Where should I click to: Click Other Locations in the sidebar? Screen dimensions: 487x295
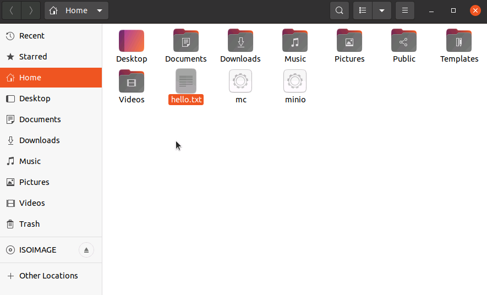coord(48,276)
